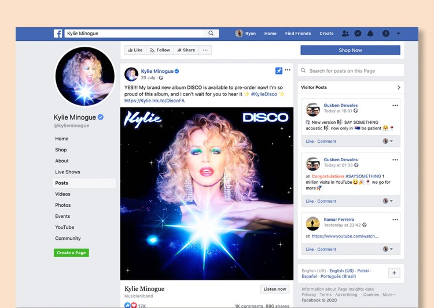Open Kylie Minogue's large profile picture
This screenshot has width=434, height=308.
pos(84,76)
